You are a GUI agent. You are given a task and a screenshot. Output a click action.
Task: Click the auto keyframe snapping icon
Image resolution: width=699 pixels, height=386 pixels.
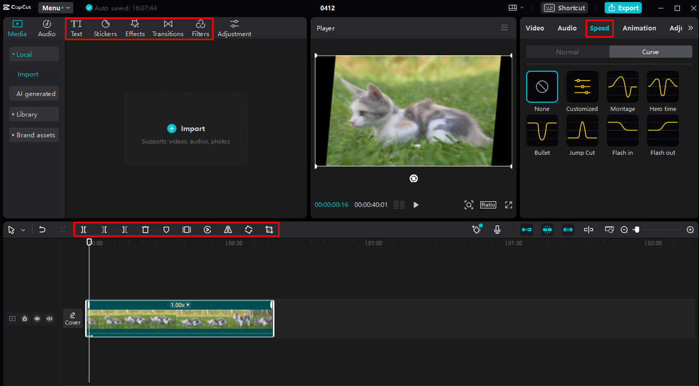click(477, 230)
